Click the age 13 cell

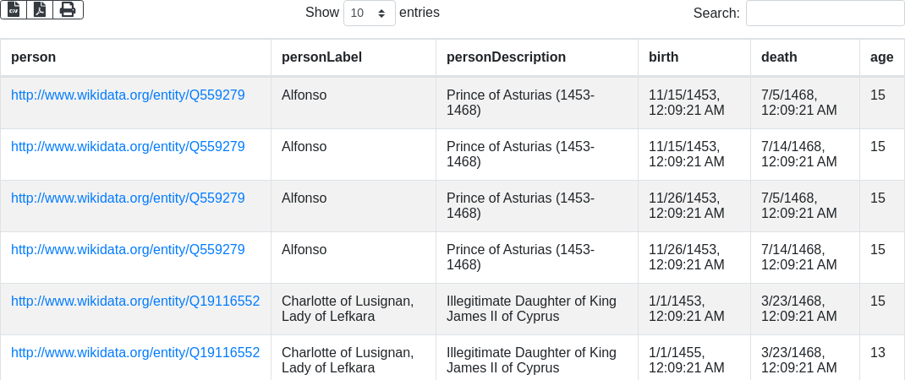click(878, 353)
